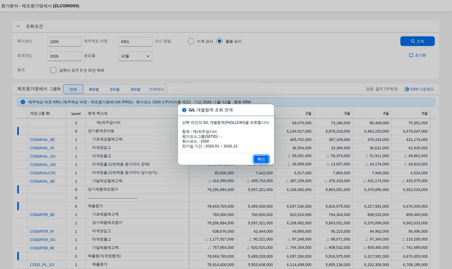Select 타계정출고(반제품 원가차이 잔액) row
Image resolution: width=452 pixels, height=269 pixels.
[x=121, y=165]
